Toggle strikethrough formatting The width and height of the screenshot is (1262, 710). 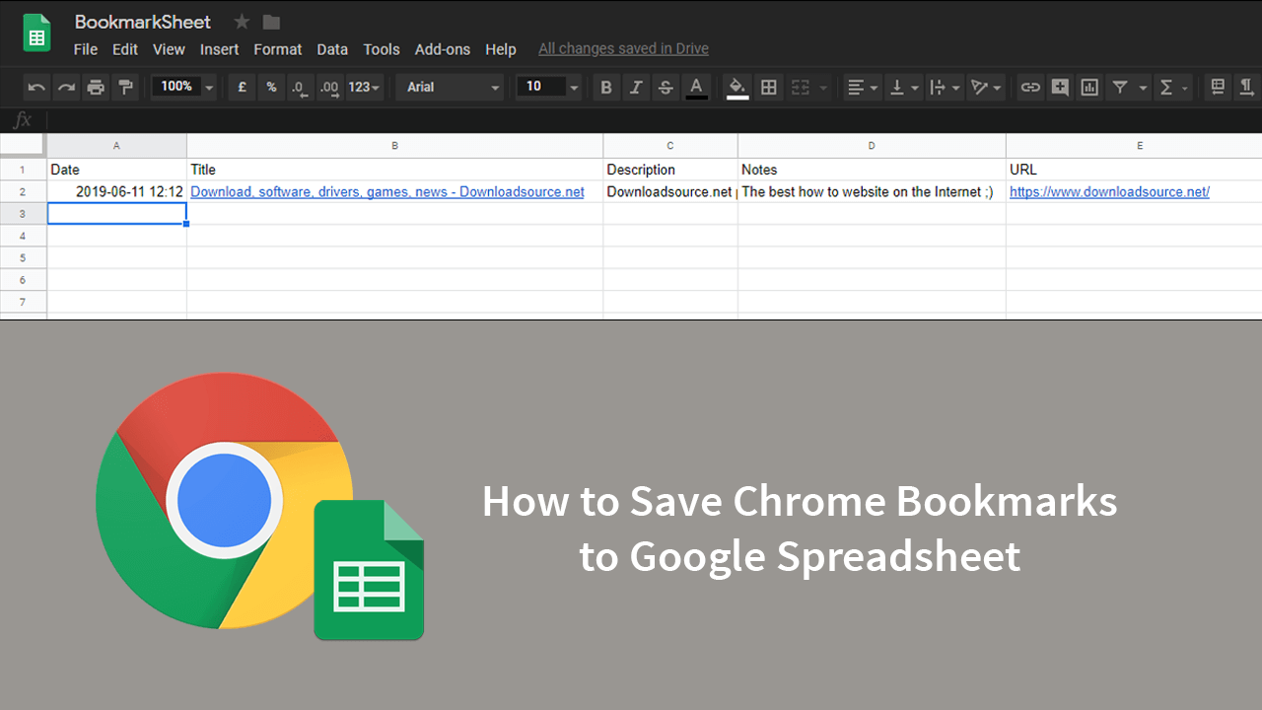(666, 87)
